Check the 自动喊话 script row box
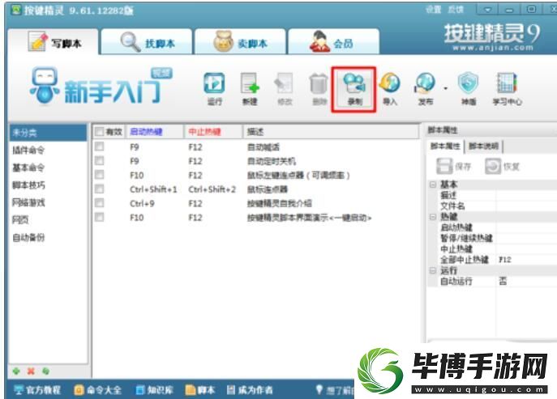This screenshot has height=399, width=557. coord(100,146)
